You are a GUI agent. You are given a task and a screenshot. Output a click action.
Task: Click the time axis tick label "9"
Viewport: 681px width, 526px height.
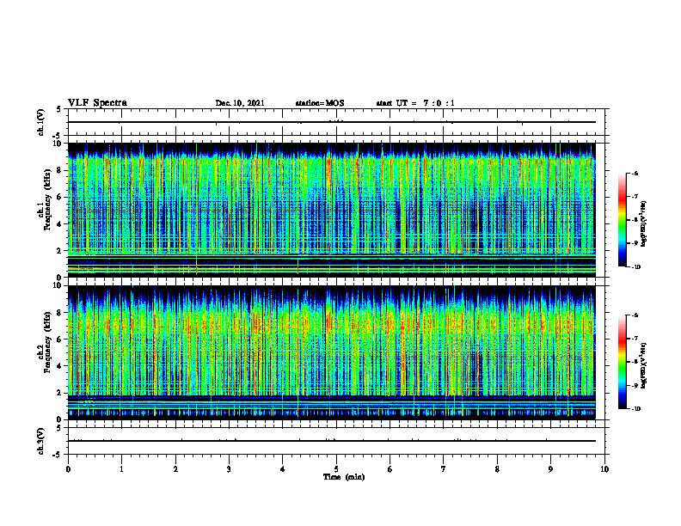point(550,469)
